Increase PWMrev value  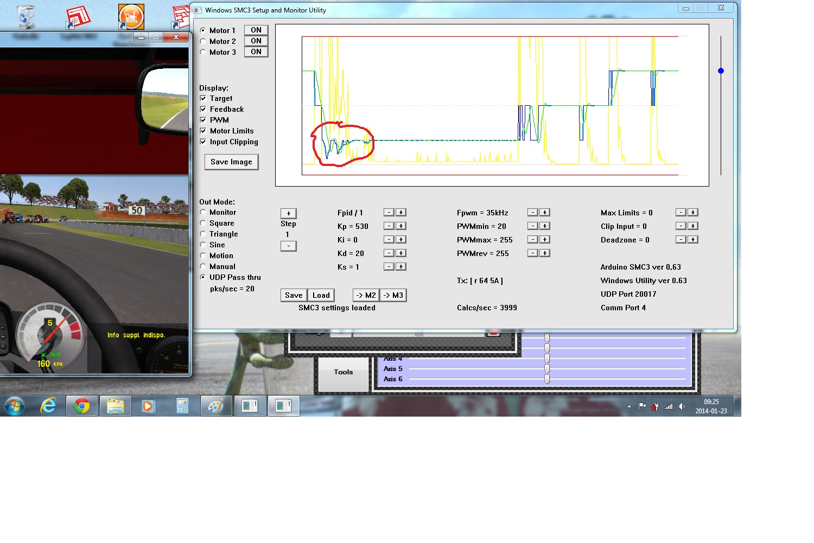(544, 253)
